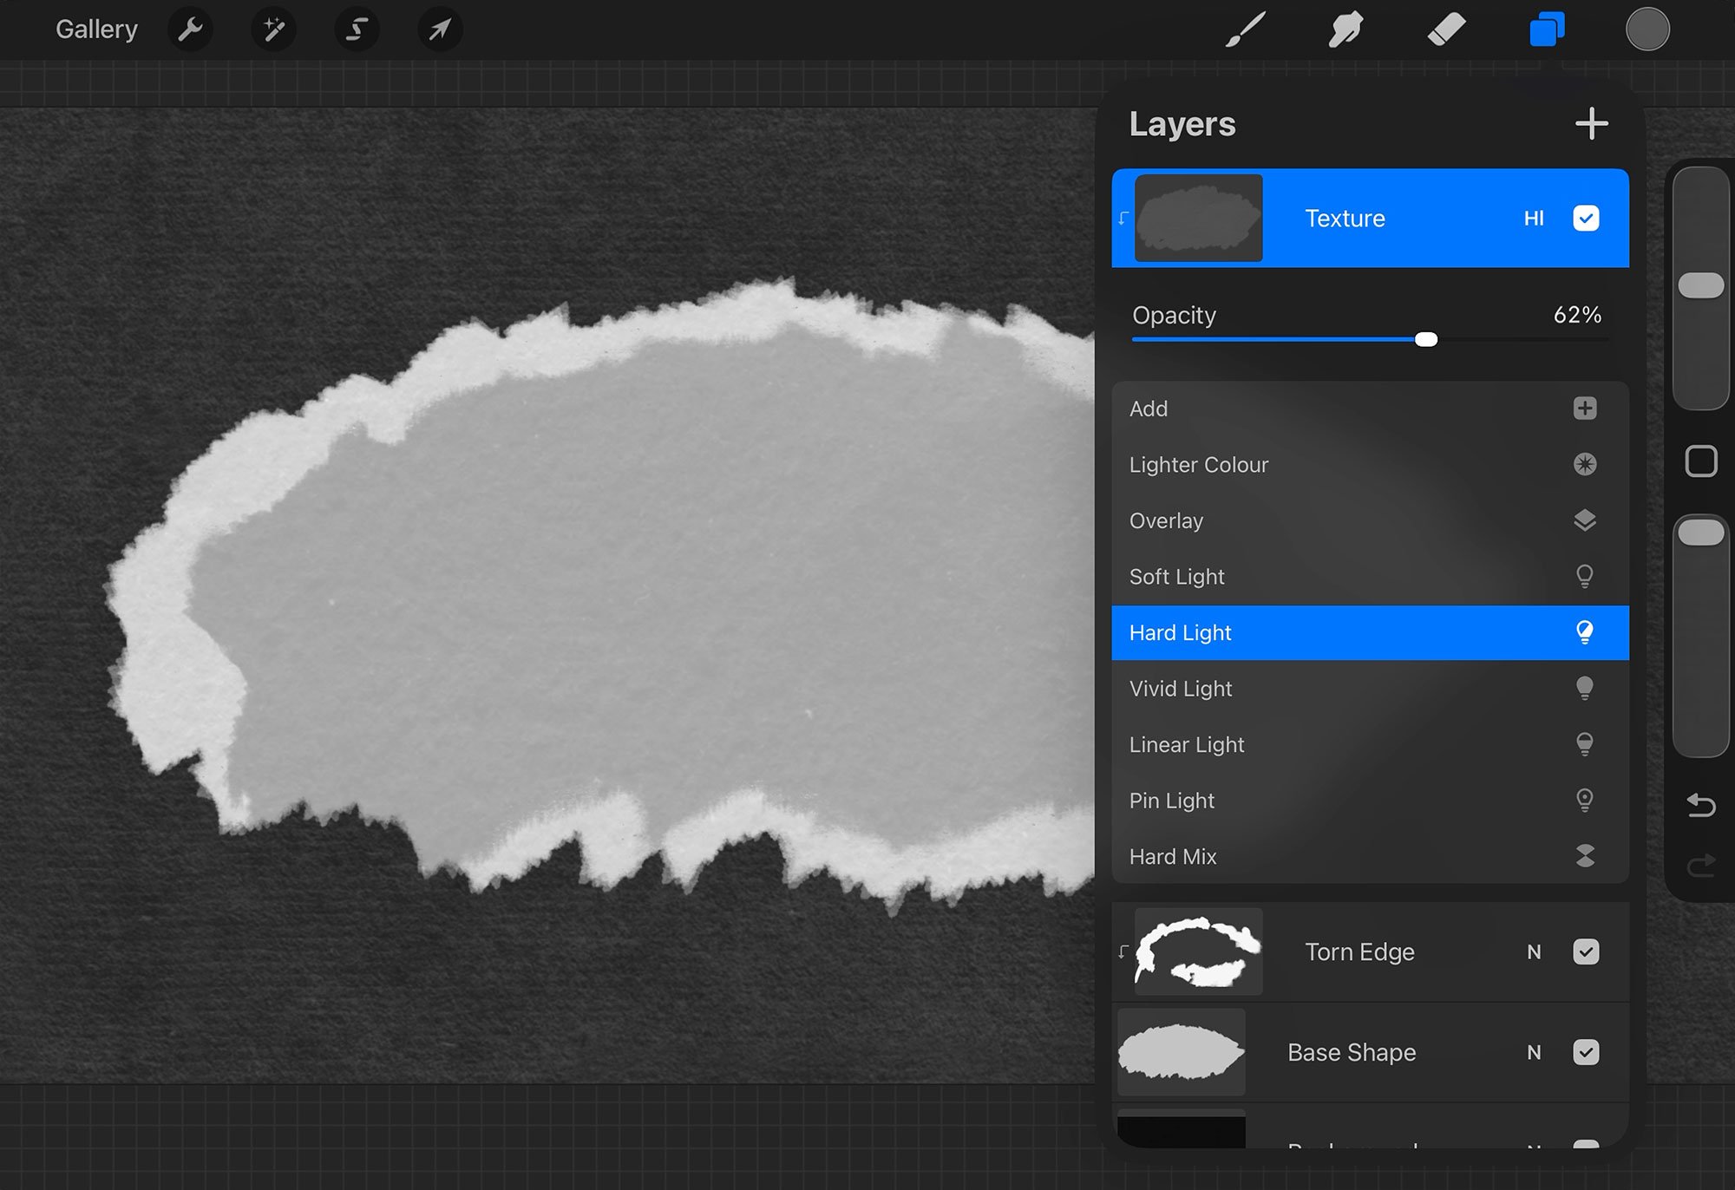Activate the Transform arrow tool
This screenshot has width=1735, height=1190.
[440, 29]
